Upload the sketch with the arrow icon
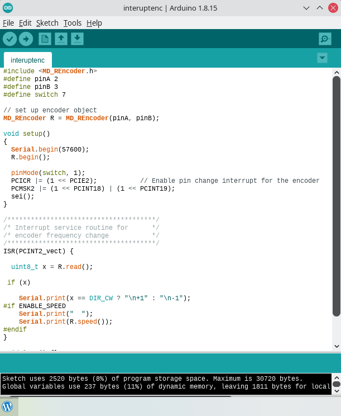This screenshot has width=341, height=416. (x=26, y=39)
